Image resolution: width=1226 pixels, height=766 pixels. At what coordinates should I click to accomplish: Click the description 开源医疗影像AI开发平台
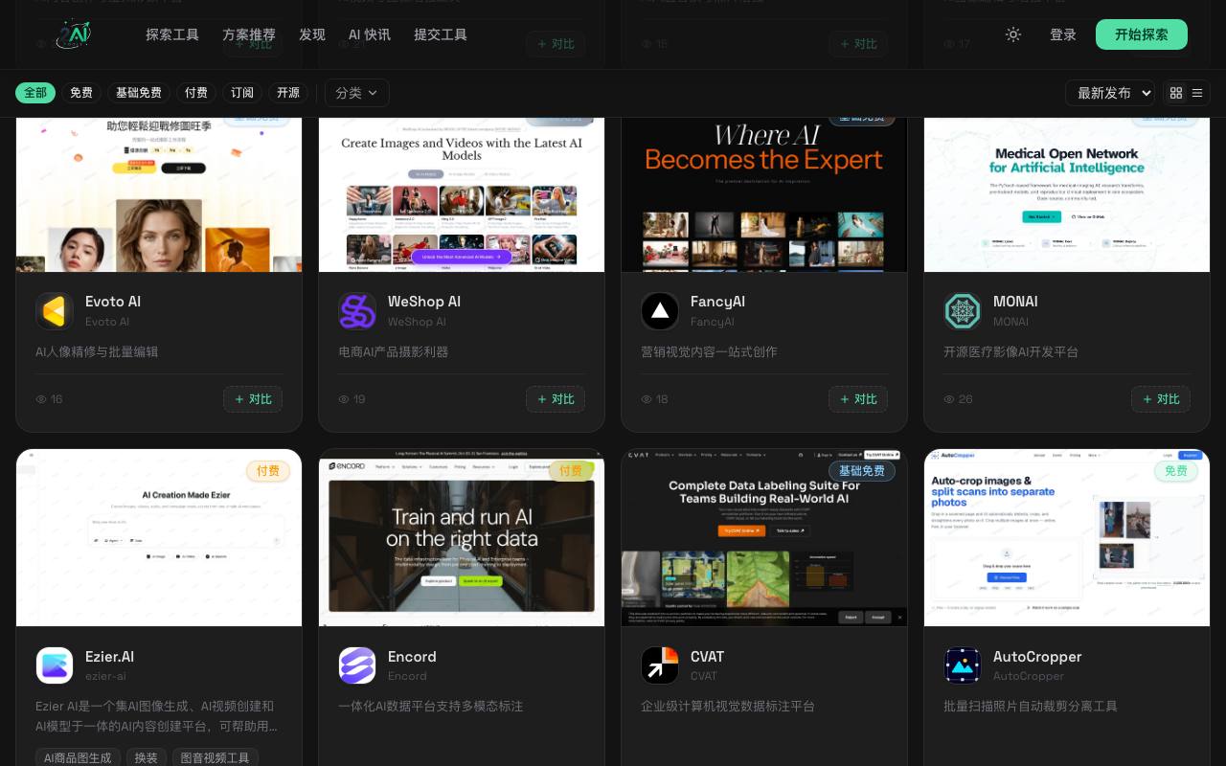tap(1011, 351)
